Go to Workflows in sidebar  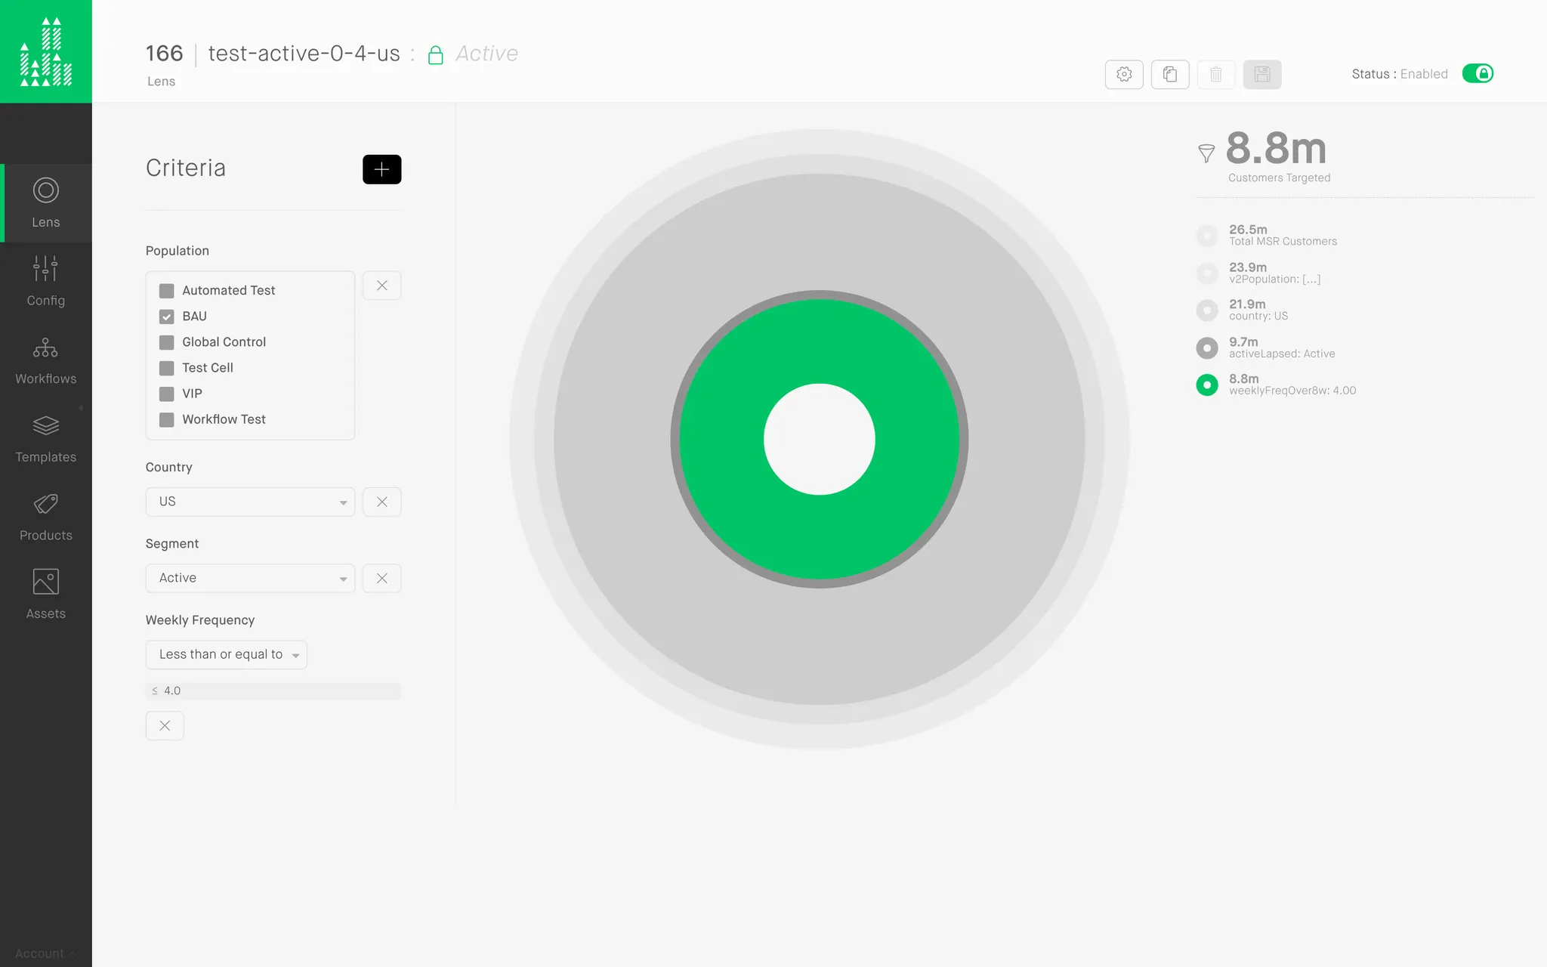point(46,360)
